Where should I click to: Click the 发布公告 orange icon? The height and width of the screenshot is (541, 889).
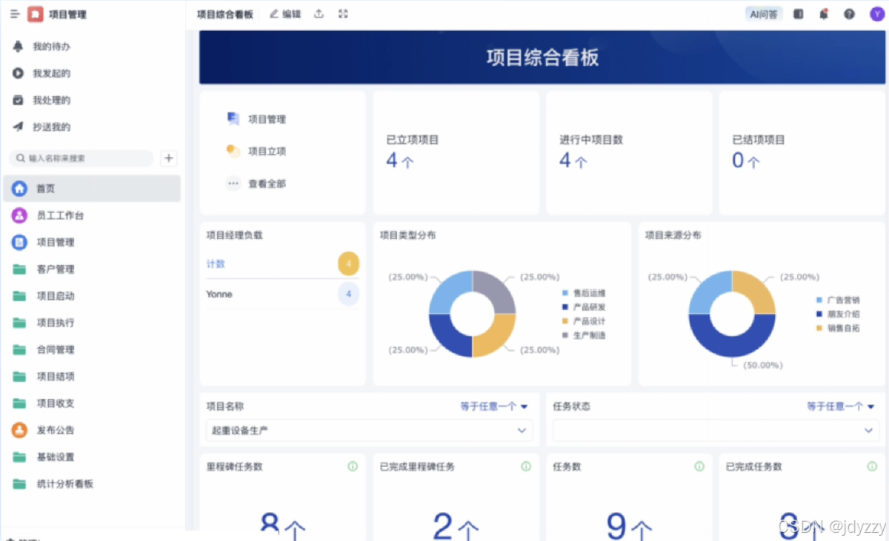pos(19,430)
